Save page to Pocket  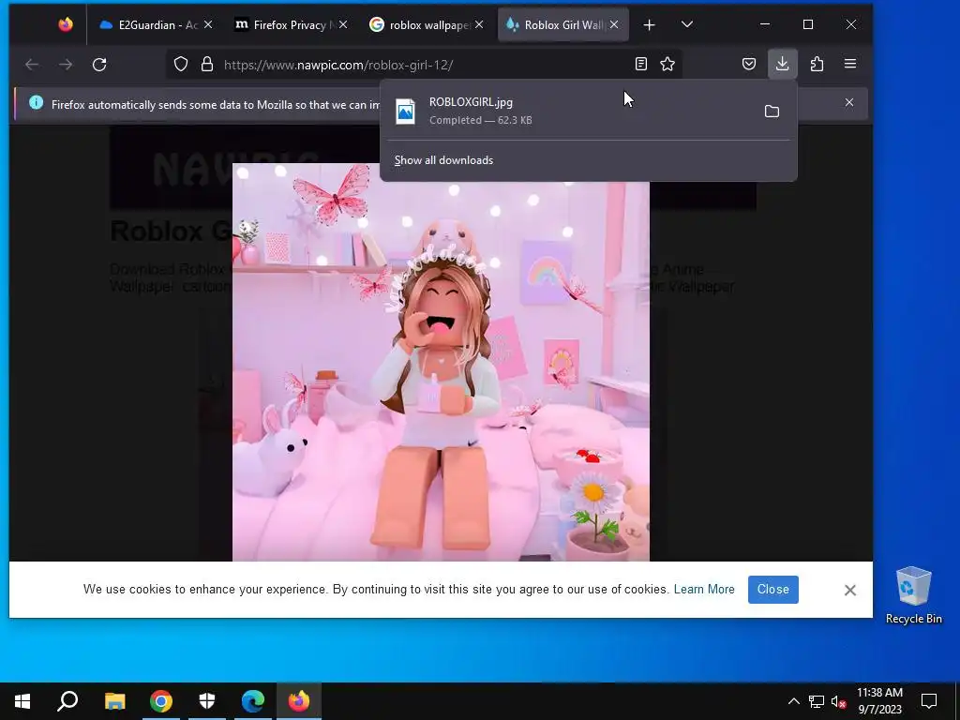click(x=749, y=65)
